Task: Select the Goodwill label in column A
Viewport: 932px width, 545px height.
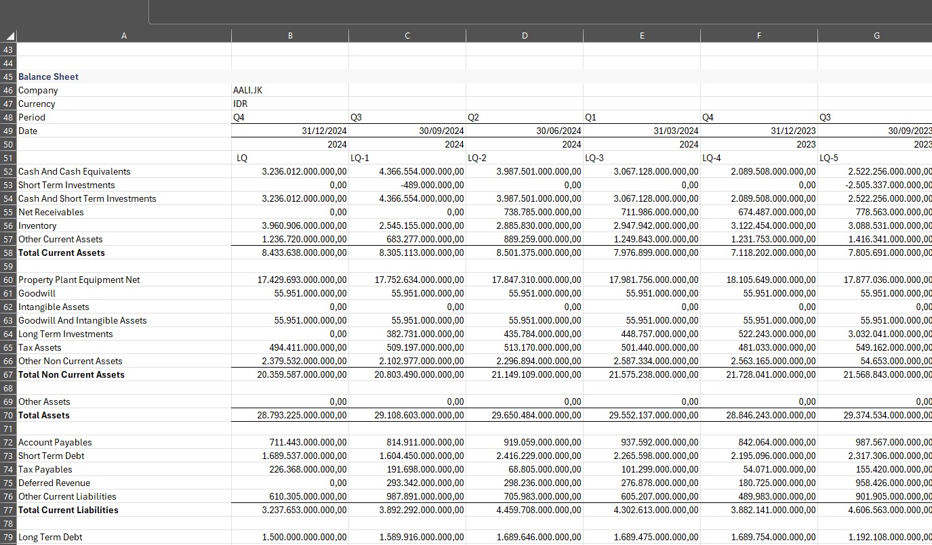Action: tap(37, 293)
